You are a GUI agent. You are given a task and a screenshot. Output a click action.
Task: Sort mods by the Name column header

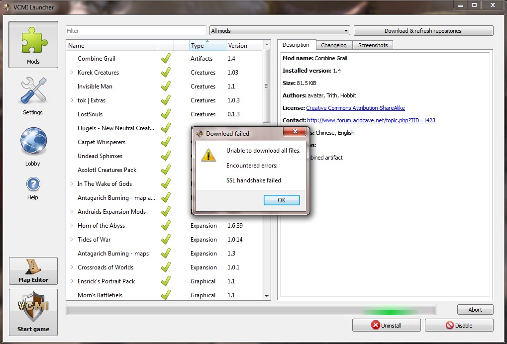[112, 46]
